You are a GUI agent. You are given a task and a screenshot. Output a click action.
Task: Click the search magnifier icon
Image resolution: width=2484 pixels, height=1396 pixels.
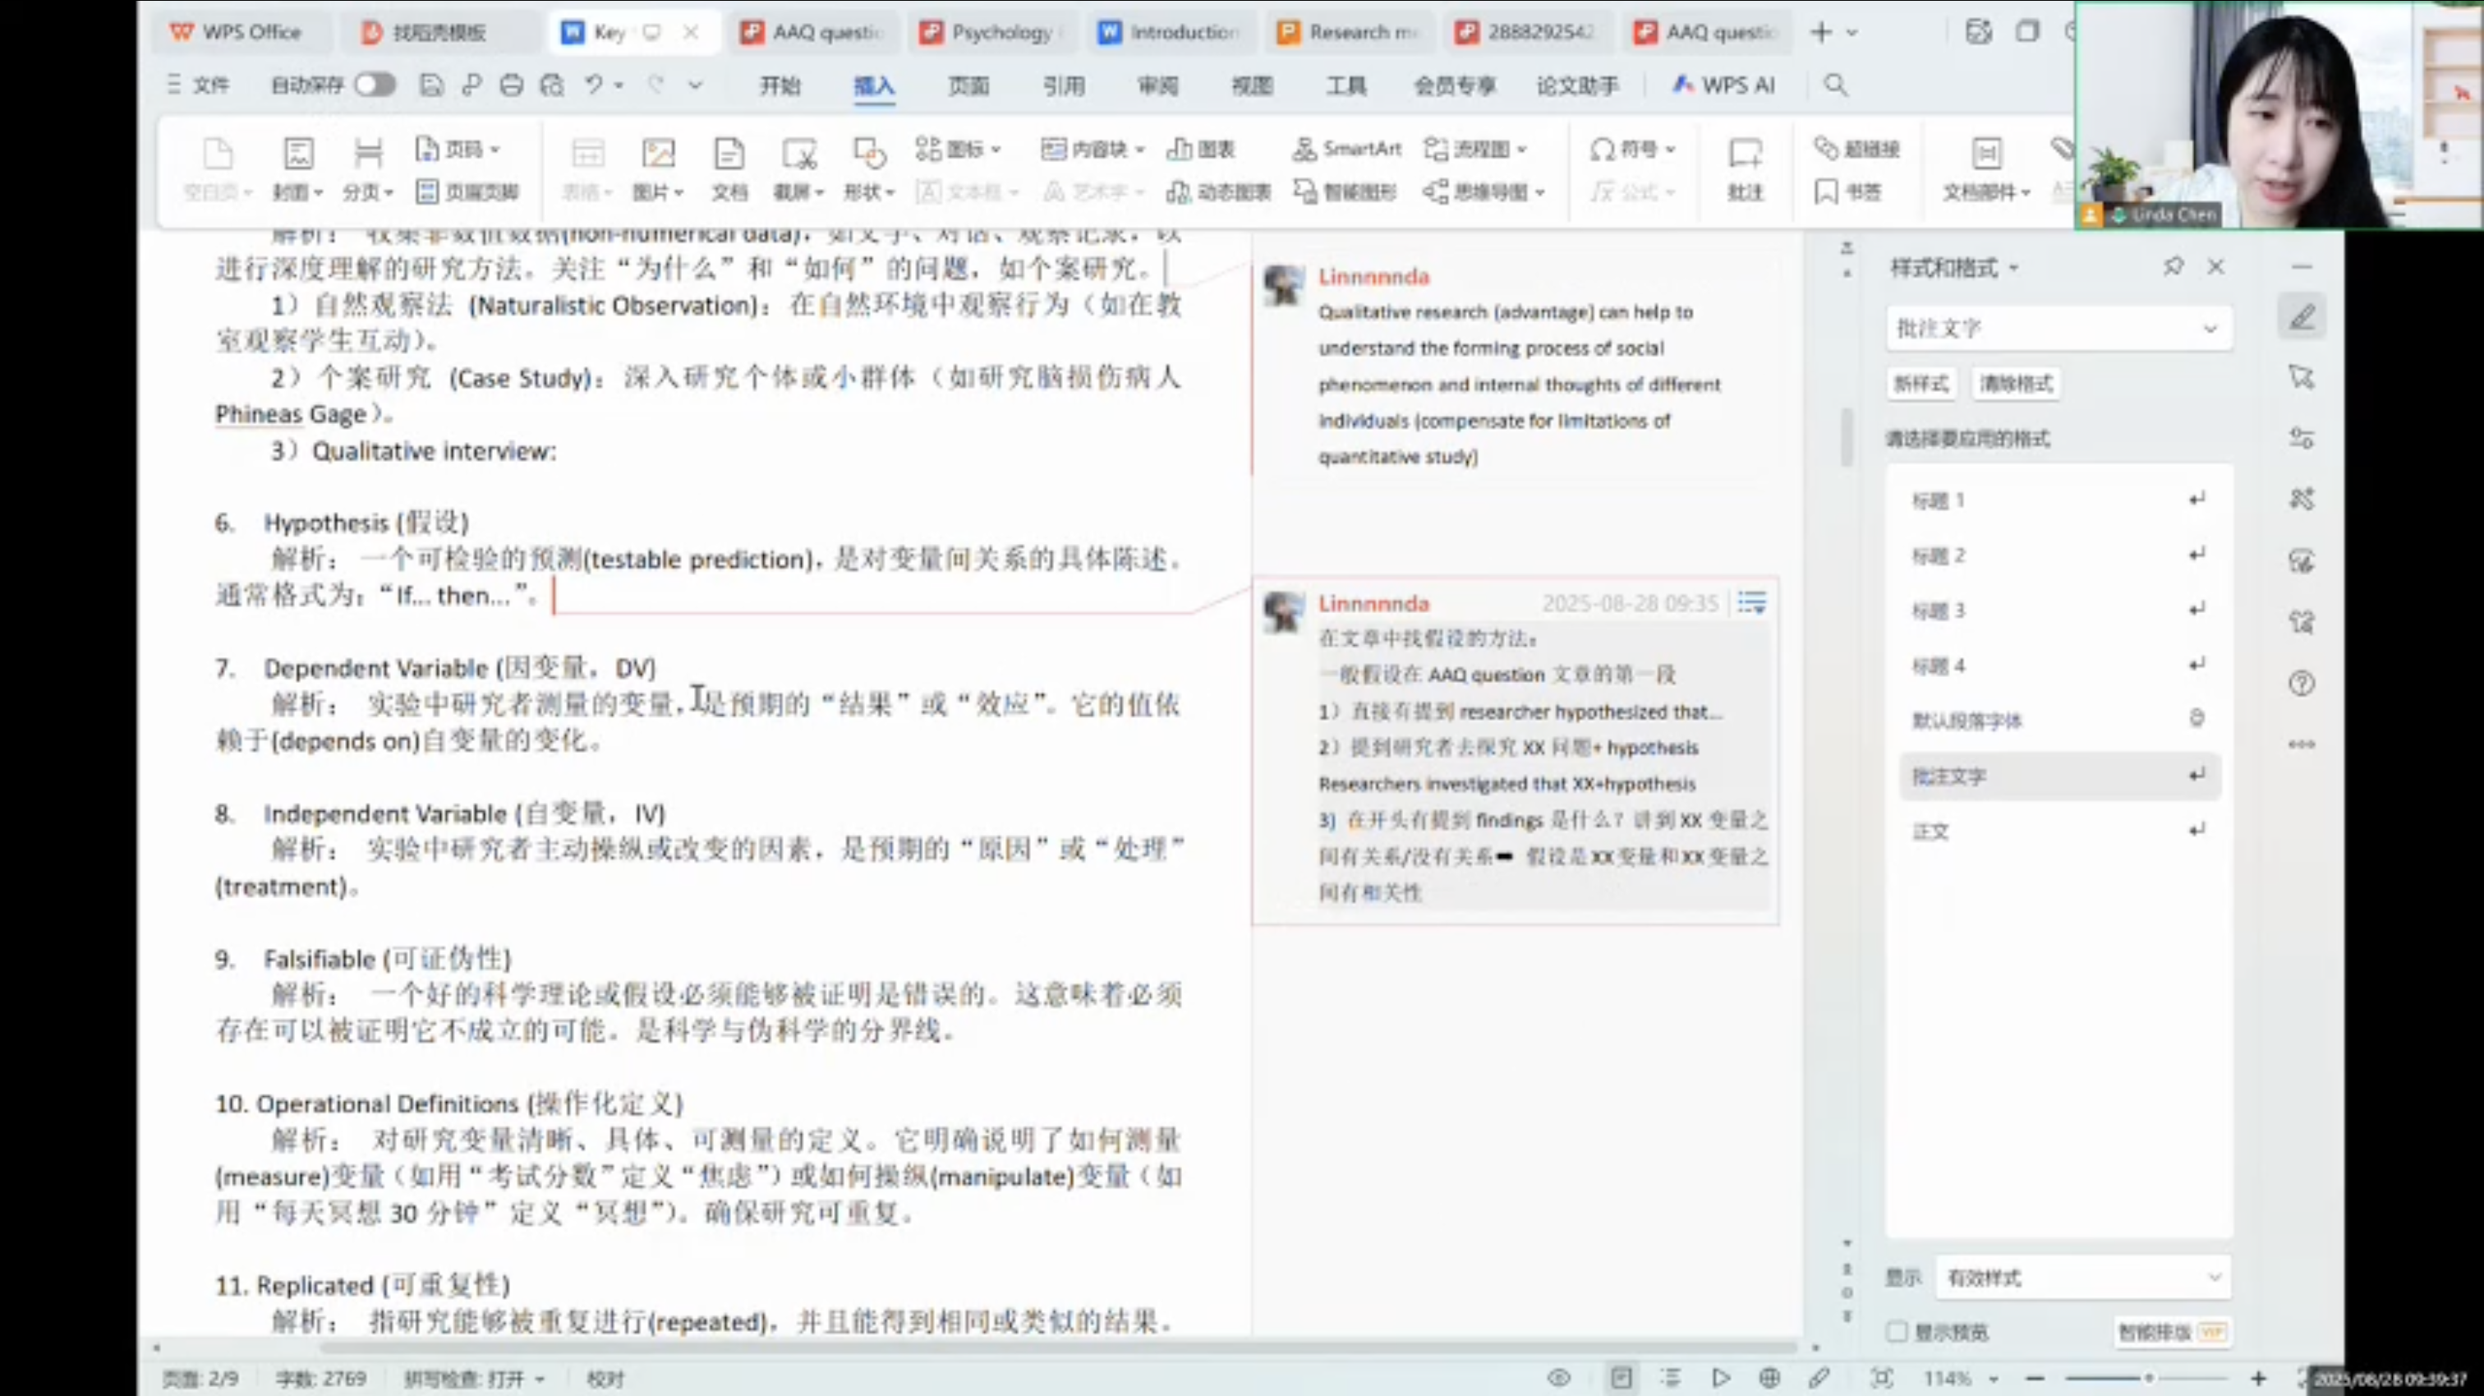coord(1835,85)
